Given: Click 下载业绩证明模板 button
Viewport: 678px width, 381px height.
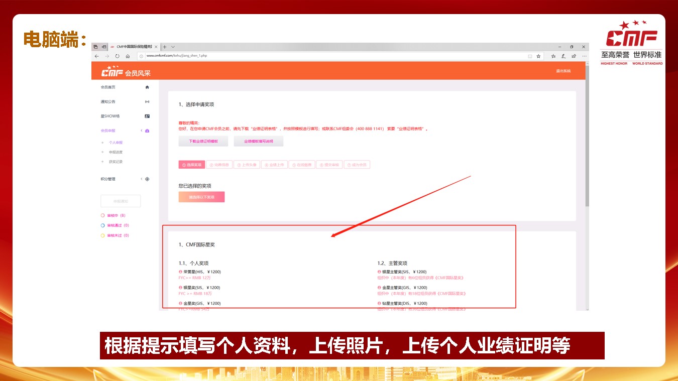Looking at the screenshot, I should [x=203, y=142].
